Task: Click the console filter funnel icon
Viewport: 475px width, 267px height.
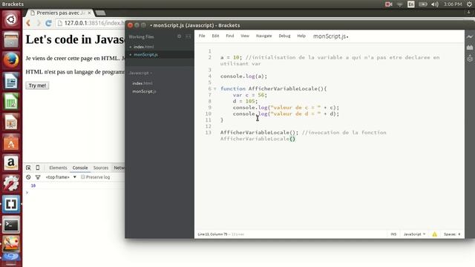Action: coord(38,177)
